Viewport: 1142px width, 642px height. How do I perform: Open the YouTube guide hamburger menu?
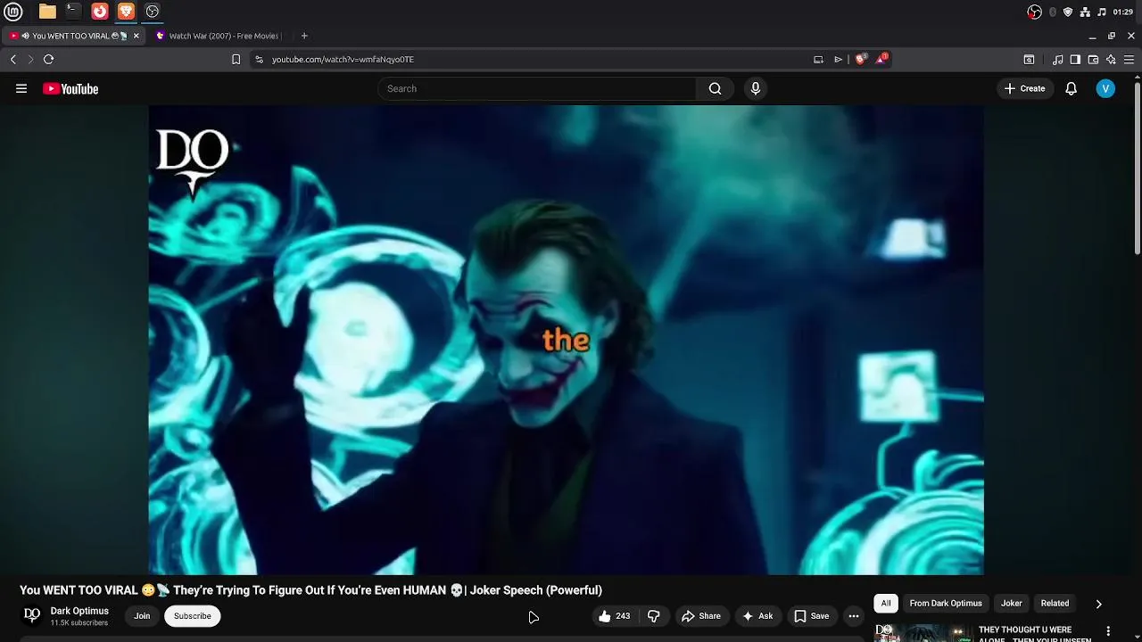tap(21, 88)
